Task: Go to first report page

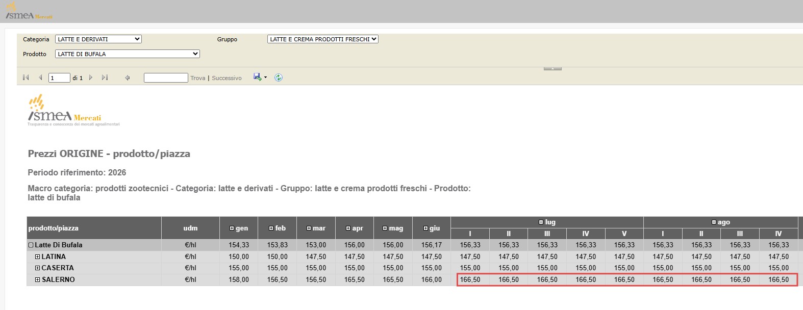Action: click(x=26, y=77)
